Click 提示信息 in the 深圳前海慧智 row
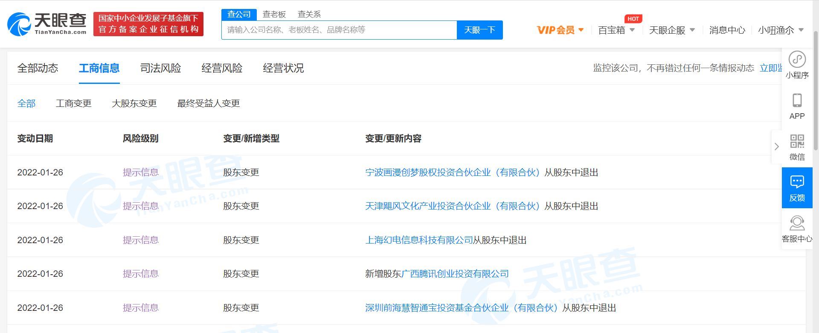This screenshot has height=333, width=819. coord(141,308)
